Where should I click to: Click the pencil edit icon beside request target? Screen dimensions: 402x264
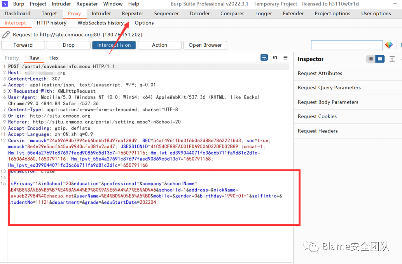pos(6,34)
